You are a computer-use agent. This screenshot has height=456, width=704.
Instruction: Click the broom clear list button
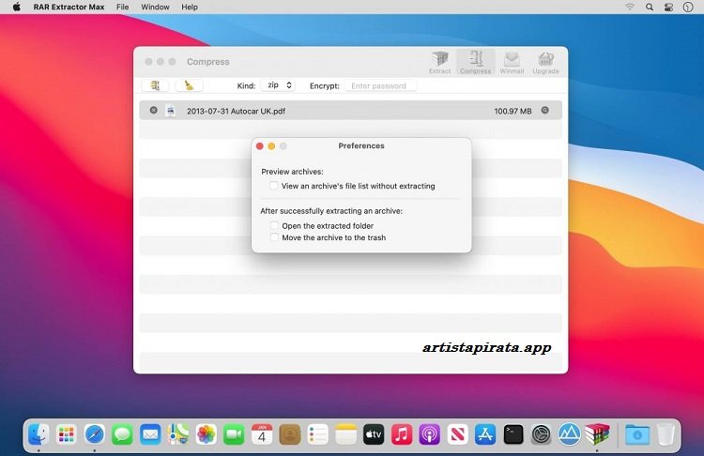coord(189,85)
